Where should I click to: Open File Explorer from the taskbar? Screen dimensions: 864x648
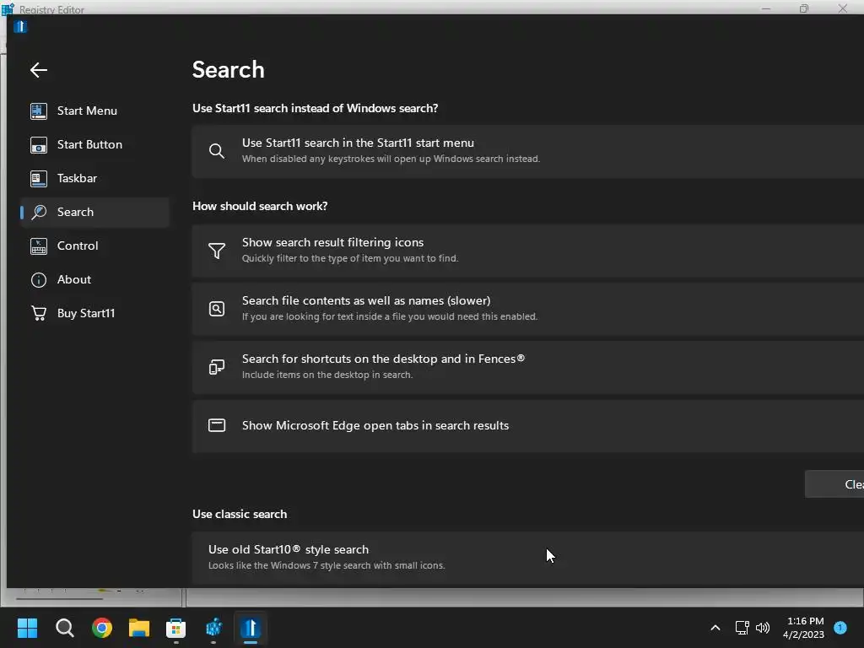(139, 628)
